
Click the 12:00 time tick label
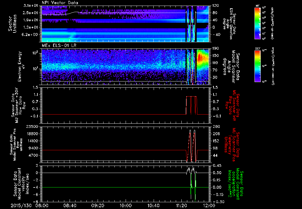click(x=209, y=205)
